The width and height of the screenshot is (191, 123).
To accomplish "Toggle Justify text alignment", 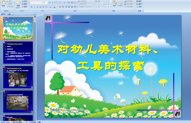I will pyautogui.click(x=69, y=7).
